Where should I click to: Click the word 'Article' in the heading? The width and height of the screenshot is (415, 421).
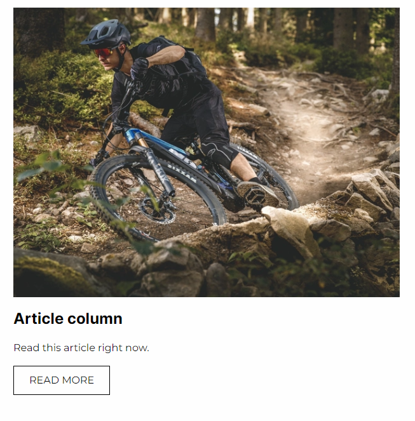[38, 319]
